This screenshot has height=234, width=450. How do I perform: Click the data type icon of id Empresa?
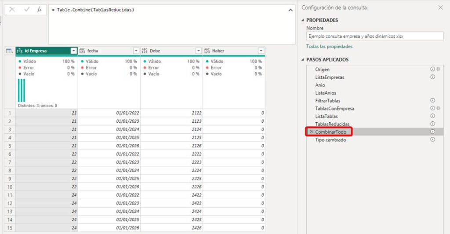coord(20,51)
